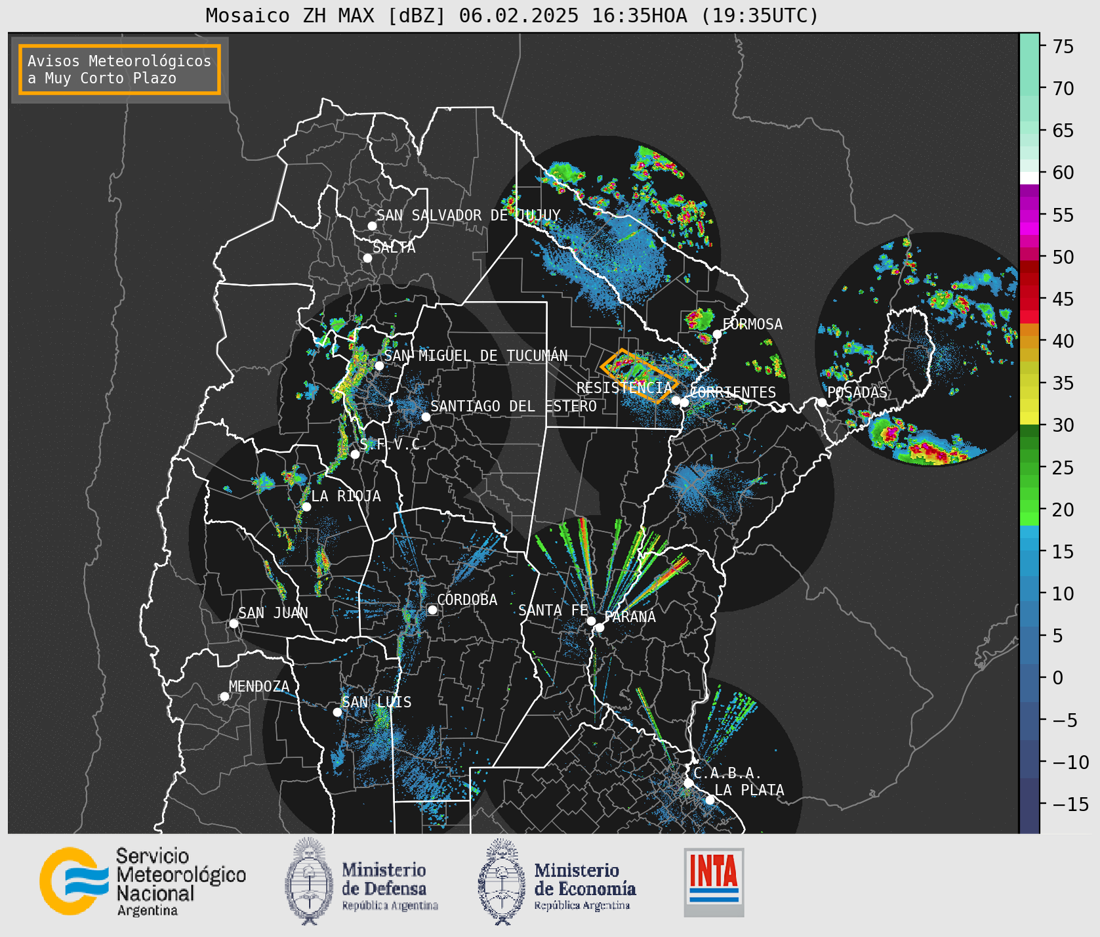
Task: Click the FORMOSA label text
Action: pyautogui.click(x=752, y=324)
